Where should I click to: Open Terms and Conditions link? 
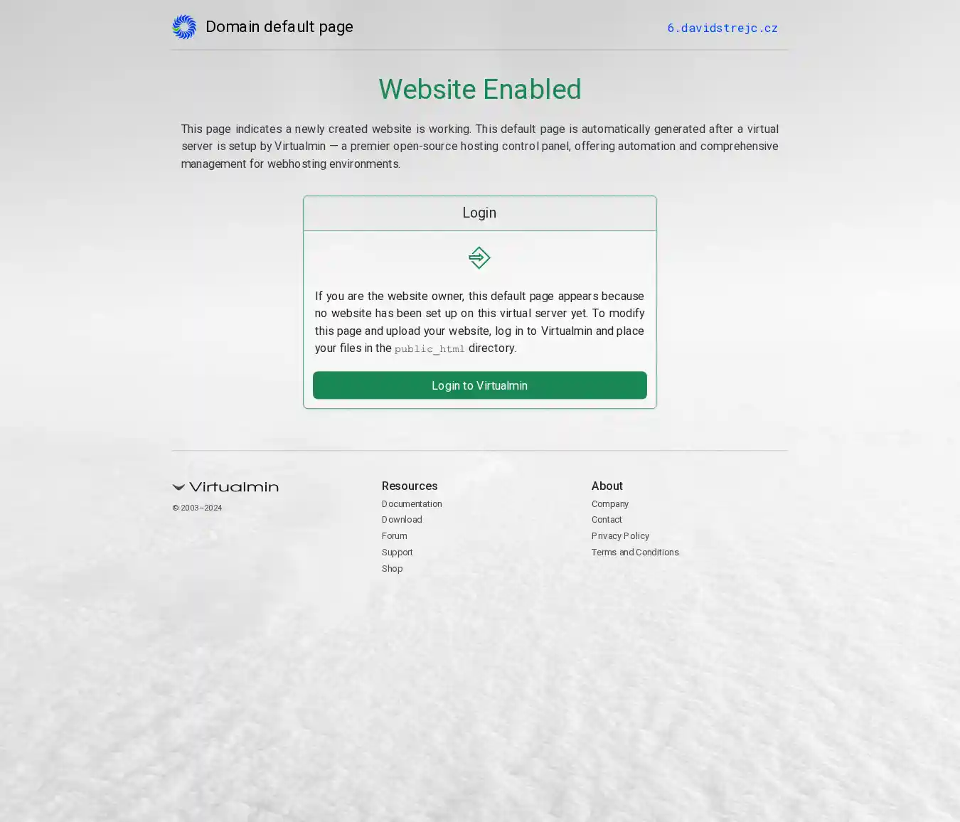pyautogui.click(x=635, y=553)
